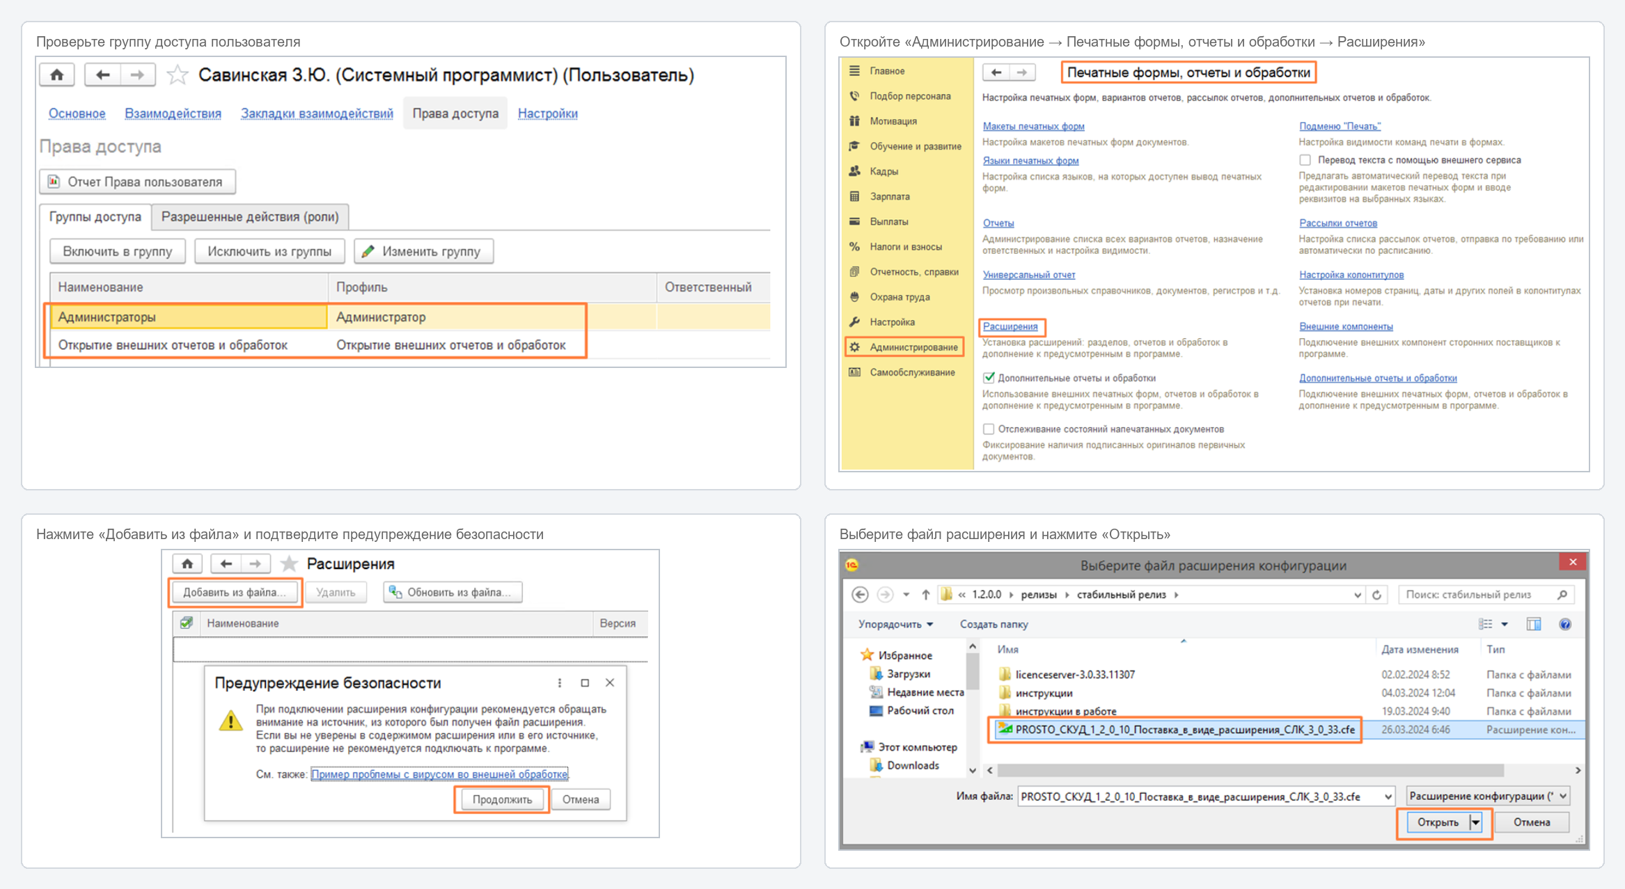Open the security warning menu dots

coord(560,683)
